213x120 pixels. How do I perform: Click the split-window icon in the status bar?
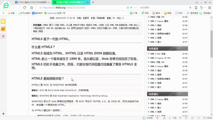click(192, 118)
